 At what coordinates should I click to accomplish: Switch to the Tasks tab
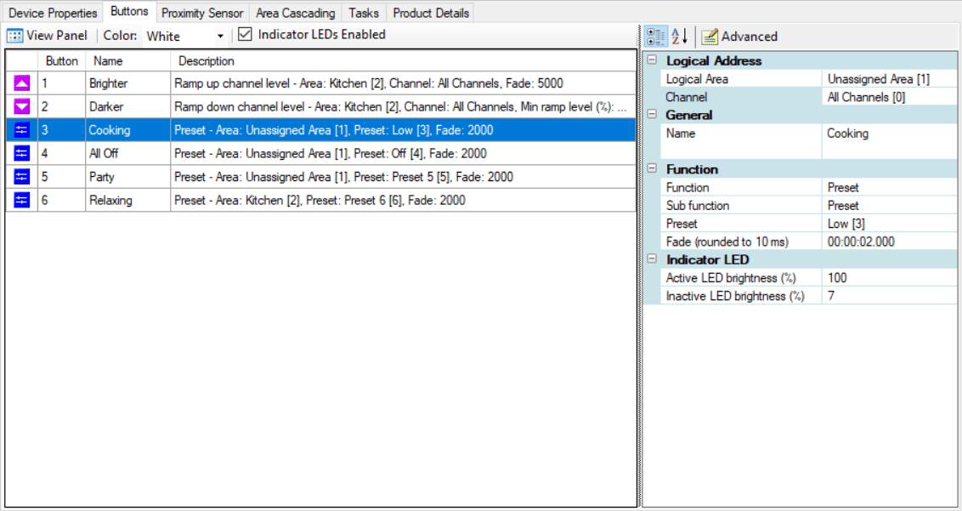[x=364, y=12]
